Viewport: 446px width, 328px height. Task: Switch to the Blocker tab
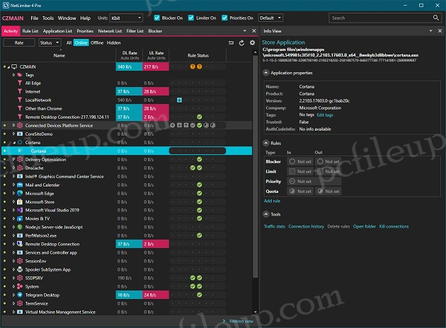[x=155, y=31]
